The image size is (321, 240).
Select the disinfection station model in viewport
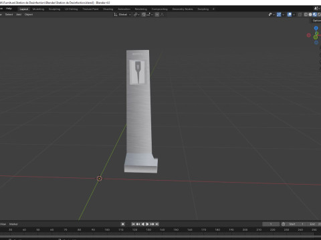[x=139, y=111]
